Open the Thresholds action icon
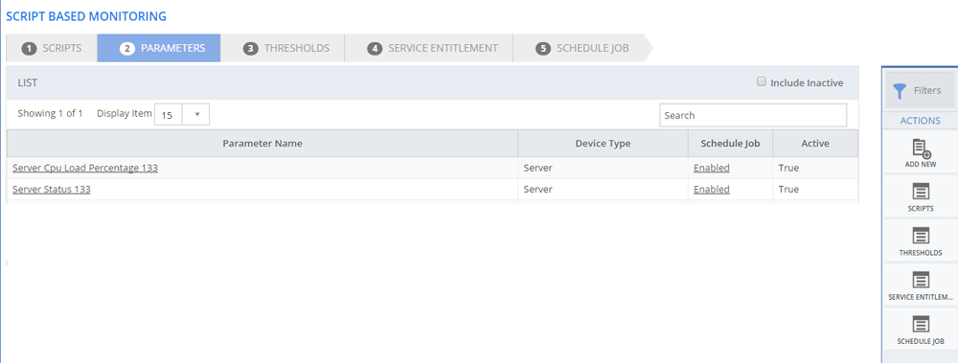Screen dimensions: 958x363 click(x=921, y=236)
